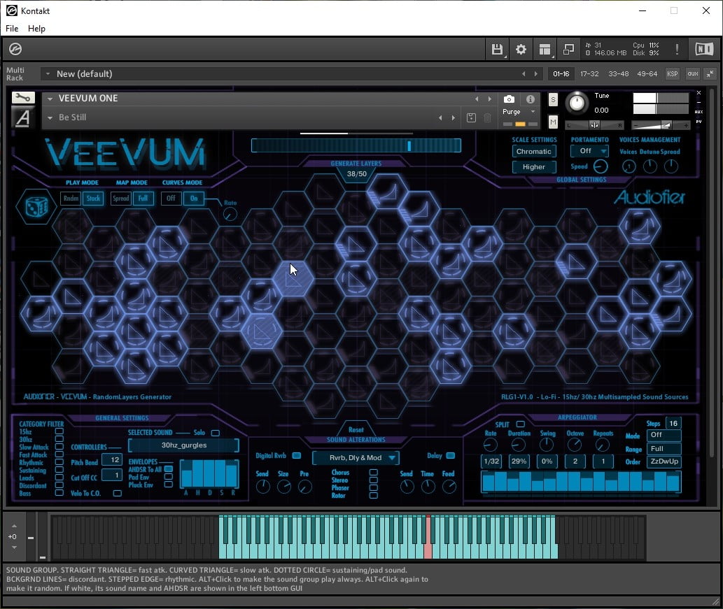Expand the Be Still snapshot dropdown
This screenshot has height=609, width=723.
point(50,118)
